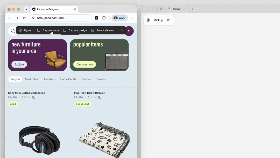Open Chrome three-dot menu

pos(132,18)
